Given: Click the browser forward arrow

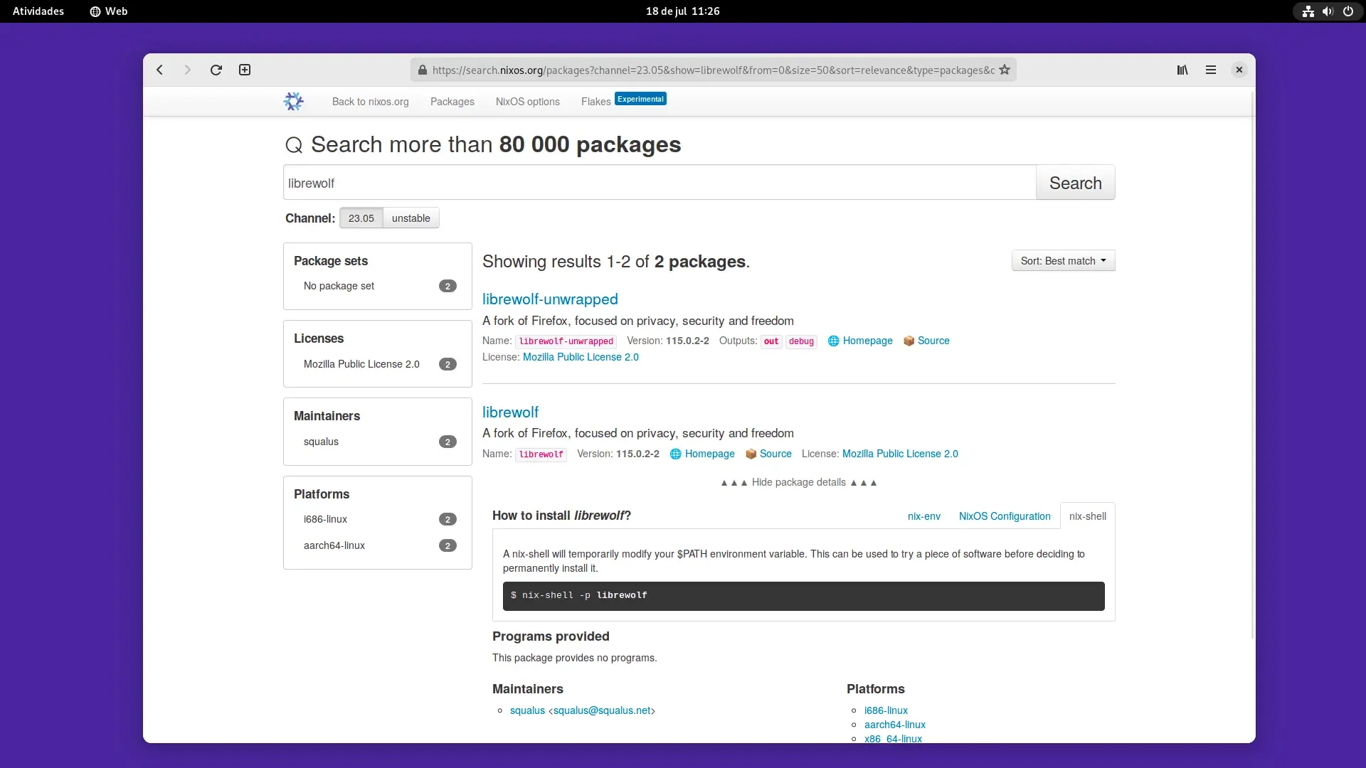Looking at the screenshot, I should (187, 70).
